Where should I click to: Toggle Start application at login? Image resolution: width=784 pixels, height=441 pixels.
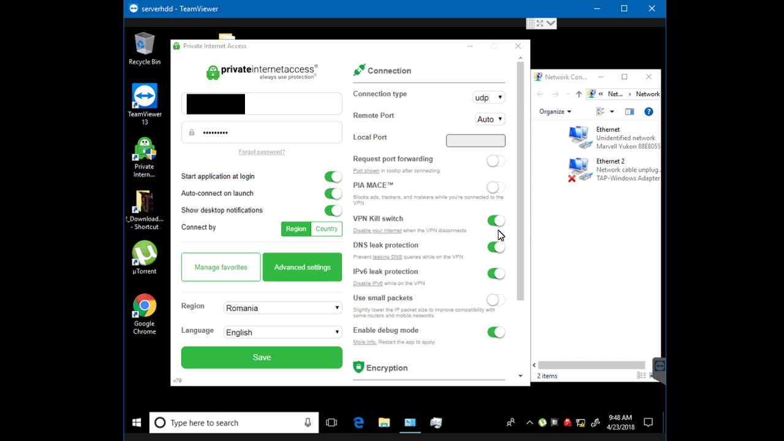333,176
